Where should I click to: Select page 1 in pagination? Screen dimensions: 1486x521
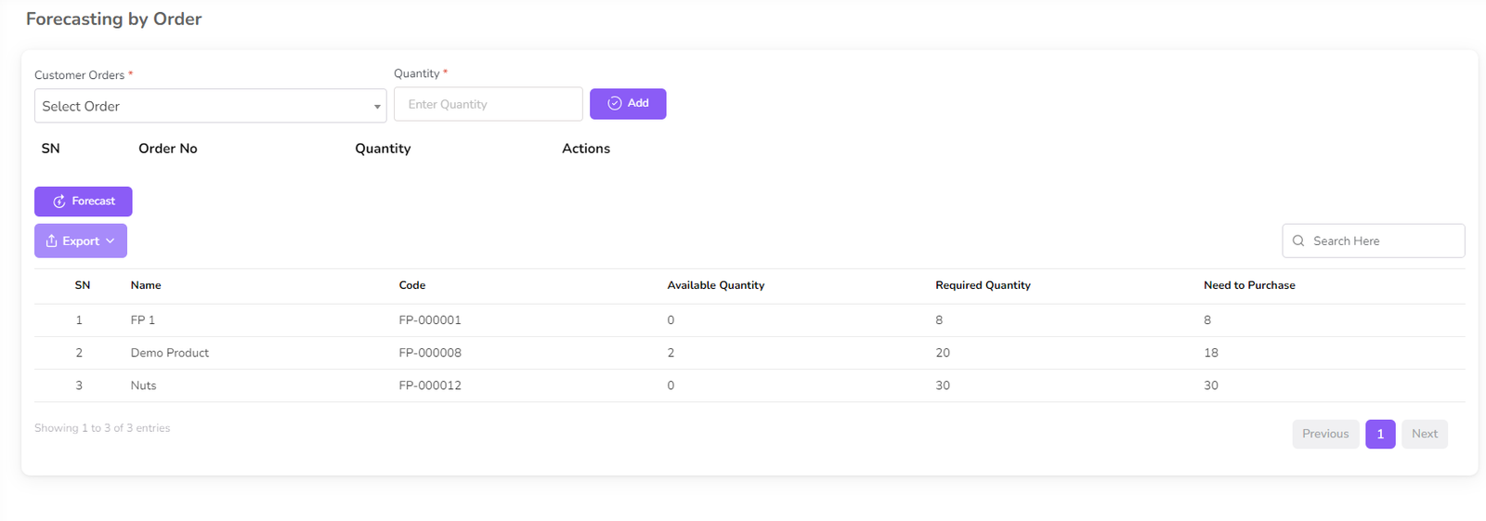click(1380, 434)
